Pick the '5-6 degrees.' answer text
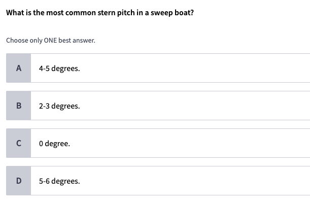 59,181
